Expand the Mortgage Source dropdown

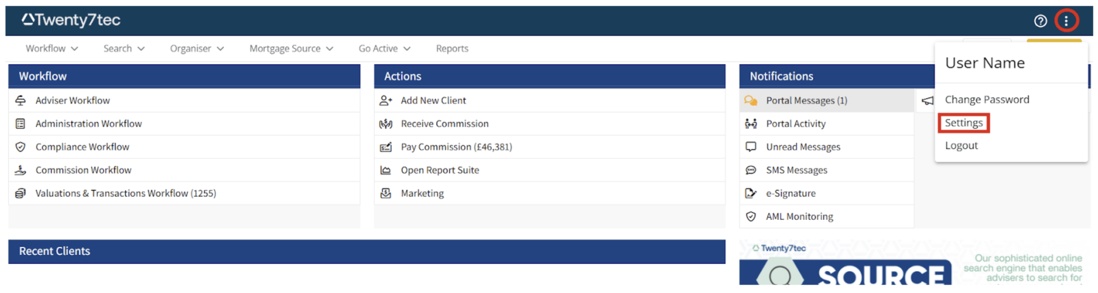pyautogui.click(x=291, y=49)
